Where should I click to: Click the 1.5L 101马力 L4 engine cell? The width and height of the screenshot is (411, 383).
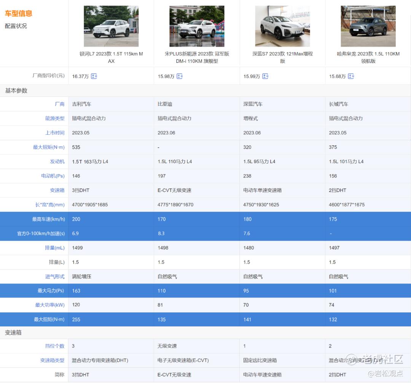346,162
